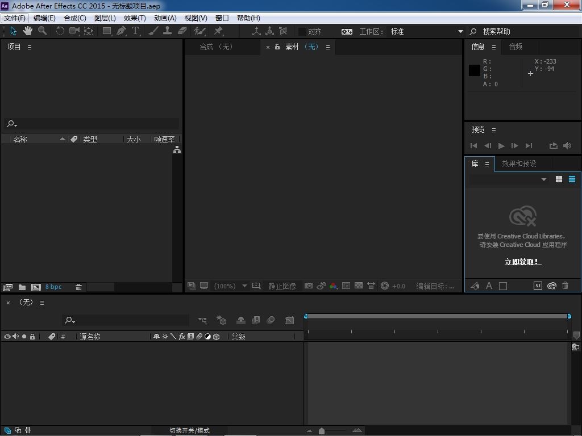This screenshot has width=582, height=436.
Task: Toggle loop option in Preview panel
Action: [x=554, y=146]
